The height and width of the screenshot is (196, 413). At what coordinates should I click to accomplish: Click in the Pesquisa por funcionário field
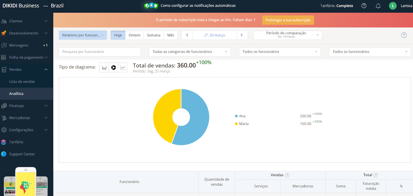click(100, 52)
